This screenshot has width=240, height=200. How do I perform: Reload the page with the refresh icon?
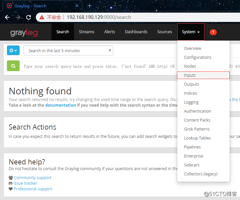(29, 17)
